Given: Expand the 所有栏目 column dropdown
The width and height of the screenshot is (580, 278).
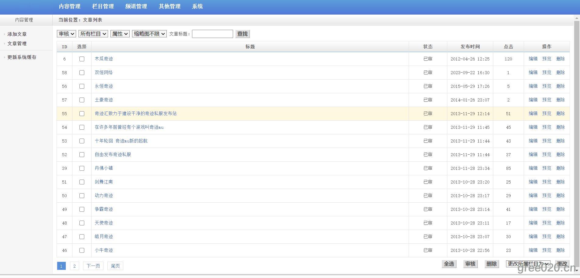Looking at the screenshot, I should (93, 34).
